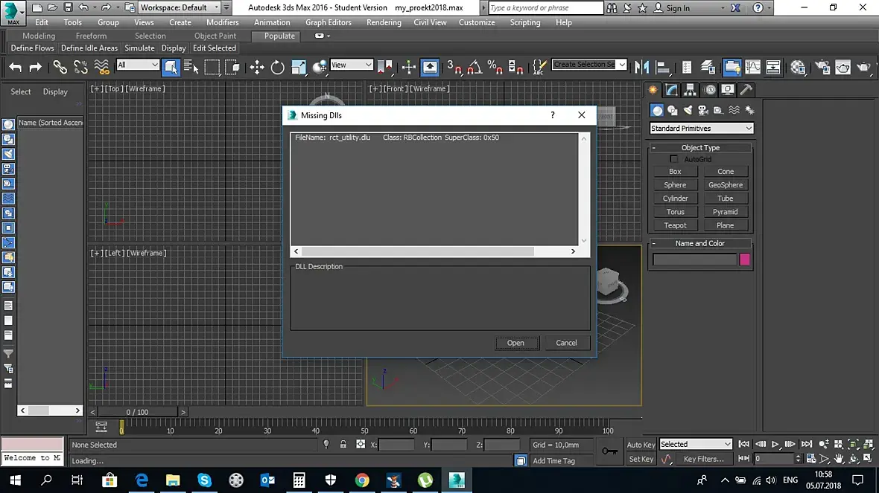Click the Define Flows button
The image size is (879, 493).
point(33,48)
